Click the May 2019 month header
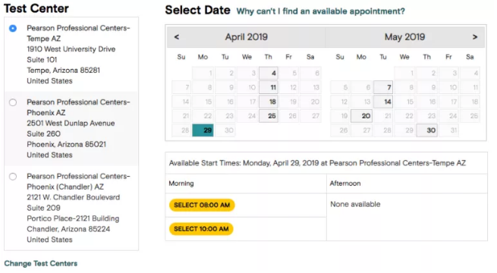 [404, 37]
